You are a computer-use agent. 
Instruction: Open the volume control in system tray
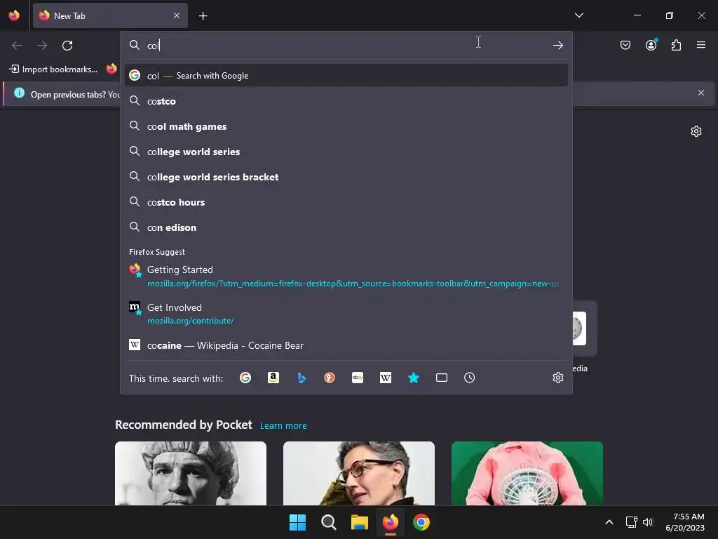(x=647, y=522)
